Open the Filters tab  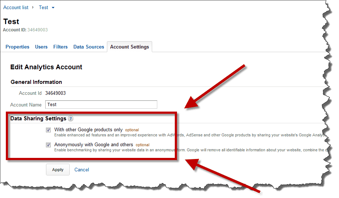pos(61,47)
